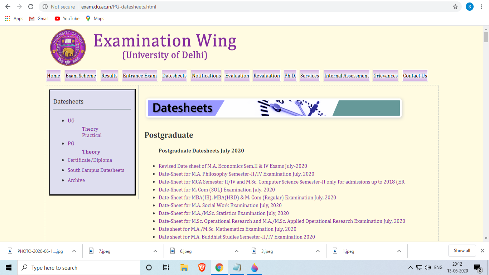Screen dimensions: 489x275
Task: Open the Entrance Exam menu
Action: pos(140,76)
